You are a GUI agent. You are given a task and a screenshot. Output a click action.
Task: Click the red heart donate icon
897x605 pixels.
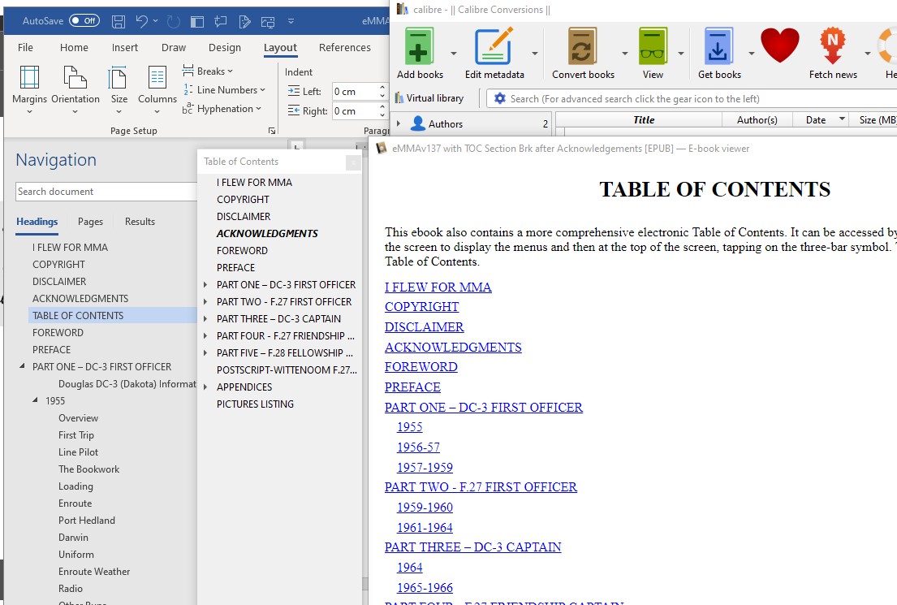click(x=779, y=46)
